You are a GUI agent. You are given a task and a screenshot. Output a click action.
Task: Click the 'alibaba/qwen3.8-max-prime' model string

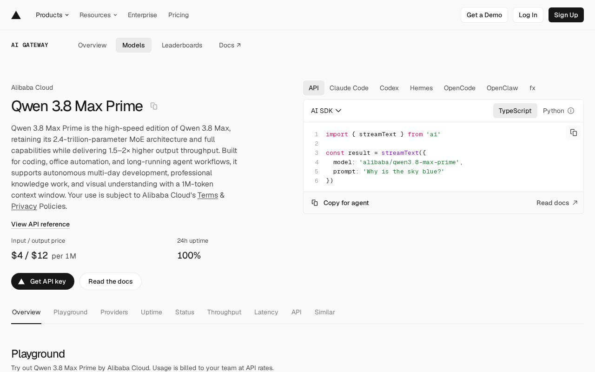point(409,162)
